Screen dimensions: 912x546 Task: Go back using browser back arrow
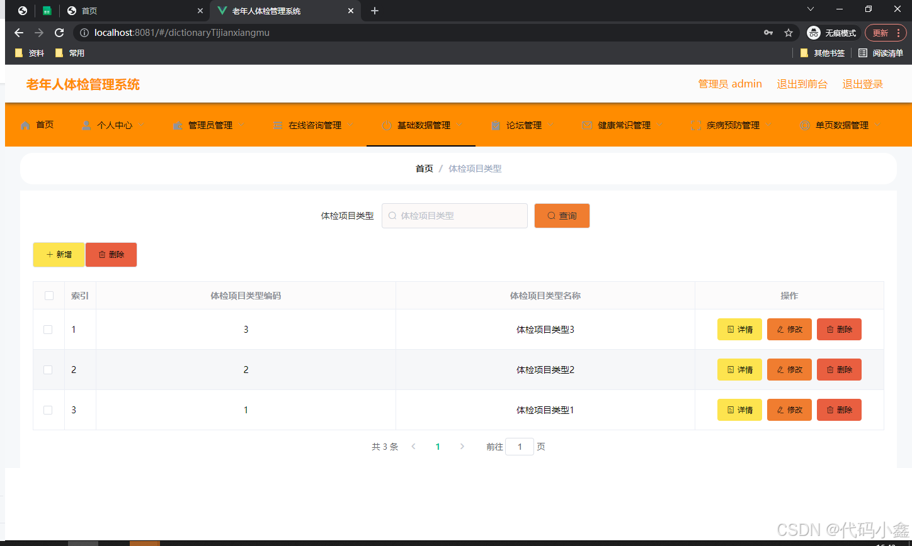pos(19,33)
